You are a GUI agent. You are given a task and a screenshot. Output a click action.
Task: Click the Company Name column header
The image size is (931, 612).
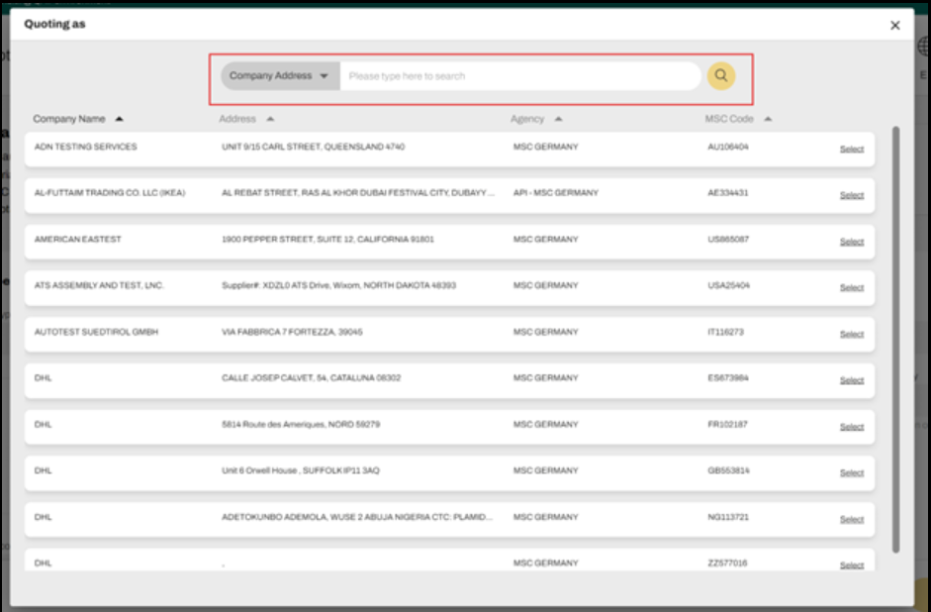(x=69, y=119)
